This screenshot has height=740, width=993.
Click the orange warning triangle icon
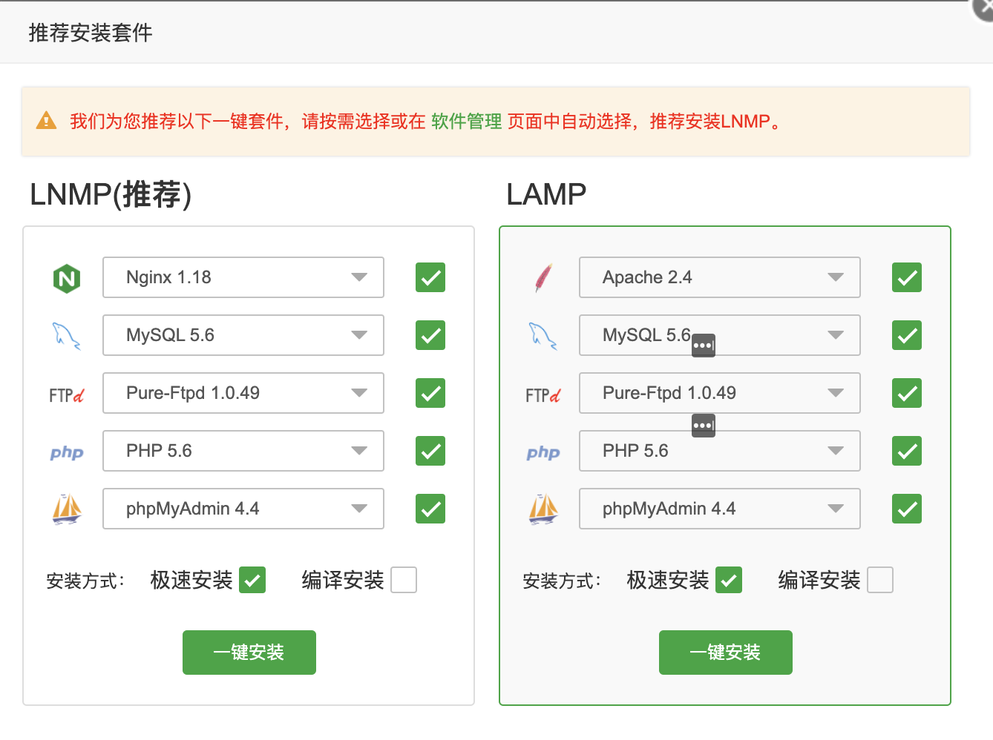(x=46, y=120)
